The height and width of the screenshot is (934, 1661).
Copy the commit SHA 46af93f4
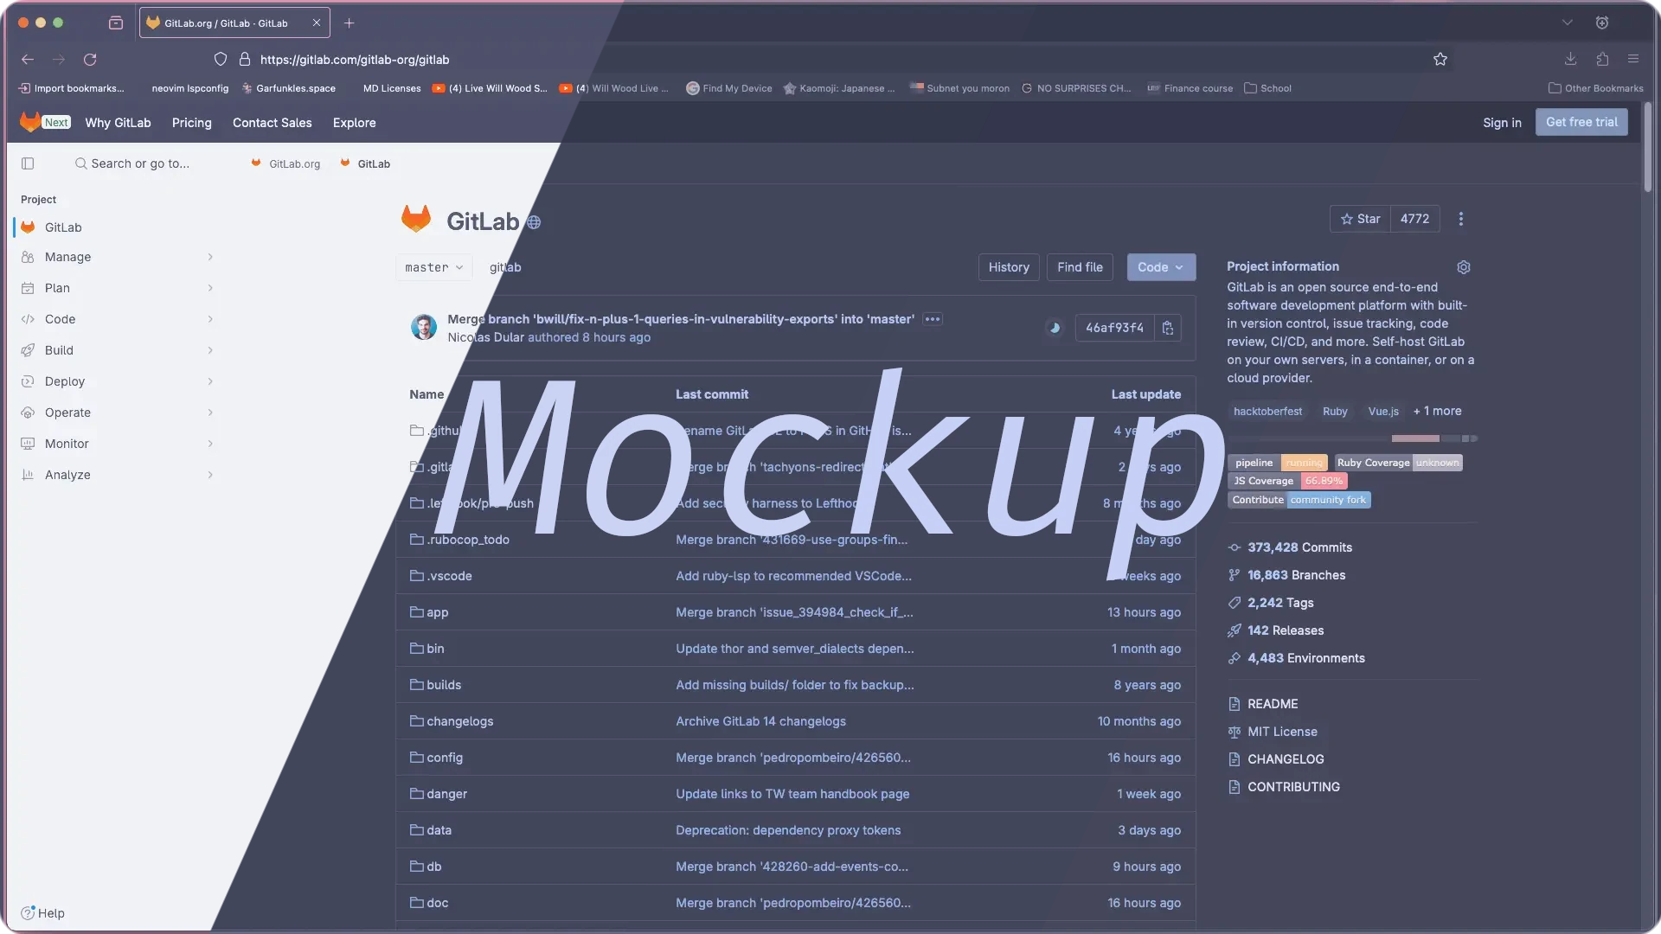[x=1168, y=328]
